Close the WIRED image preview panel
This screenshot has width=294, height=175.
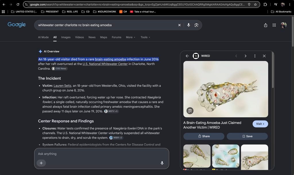(x=264, y=56)
